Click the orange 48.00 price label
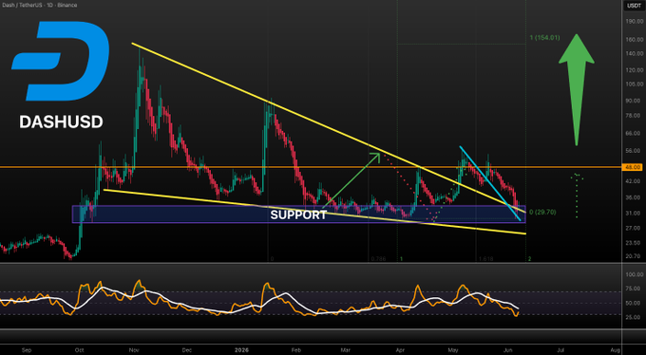The width and height of the screenshot is (646, 355). click(x=634, y=167)
